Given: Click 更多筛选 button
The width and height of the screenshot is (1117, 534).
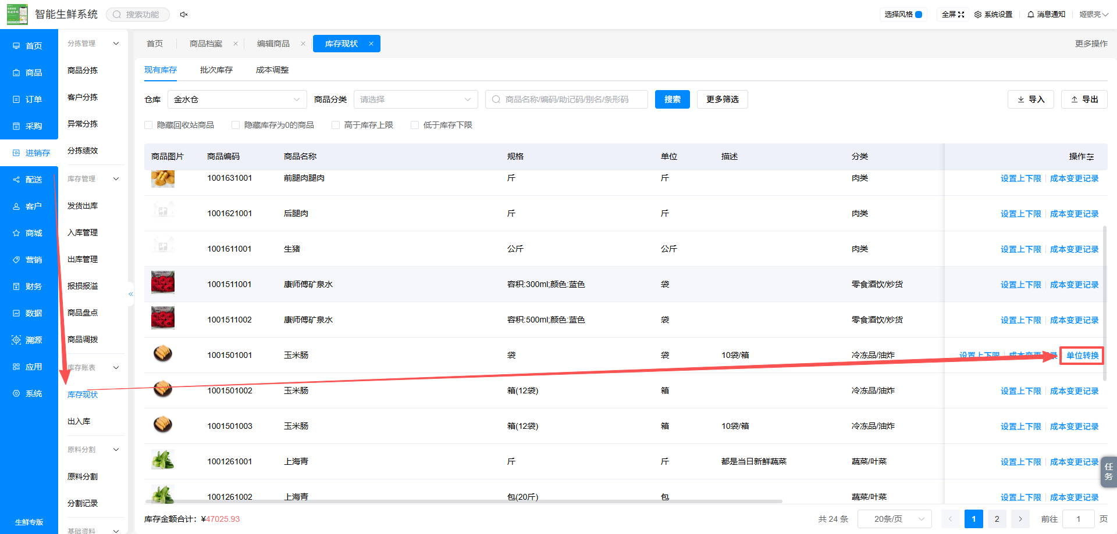Looking at the screenshot, I should click(723, 99).
